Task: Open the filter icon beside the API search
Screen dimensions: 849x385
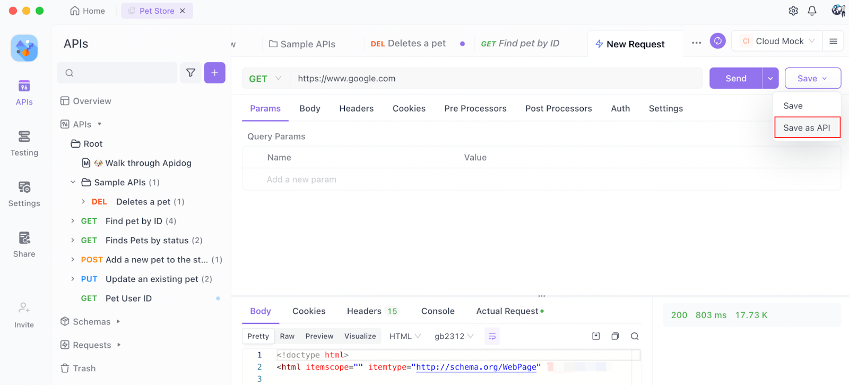Action: tap(190, 73)
